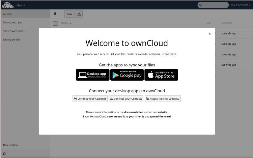Click the upload arrow icon
The height and width of the screenshot is (158, 253).
(x=79, y=14)
